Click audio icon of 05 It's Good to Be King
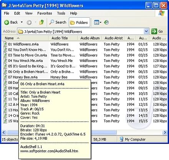169x160 pixels. click(x=5, y=66)
